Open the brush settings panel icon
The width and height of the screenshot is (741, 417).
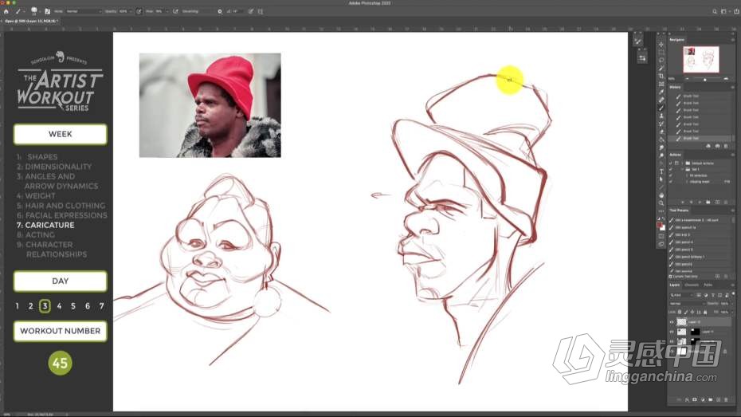(47, 11)
